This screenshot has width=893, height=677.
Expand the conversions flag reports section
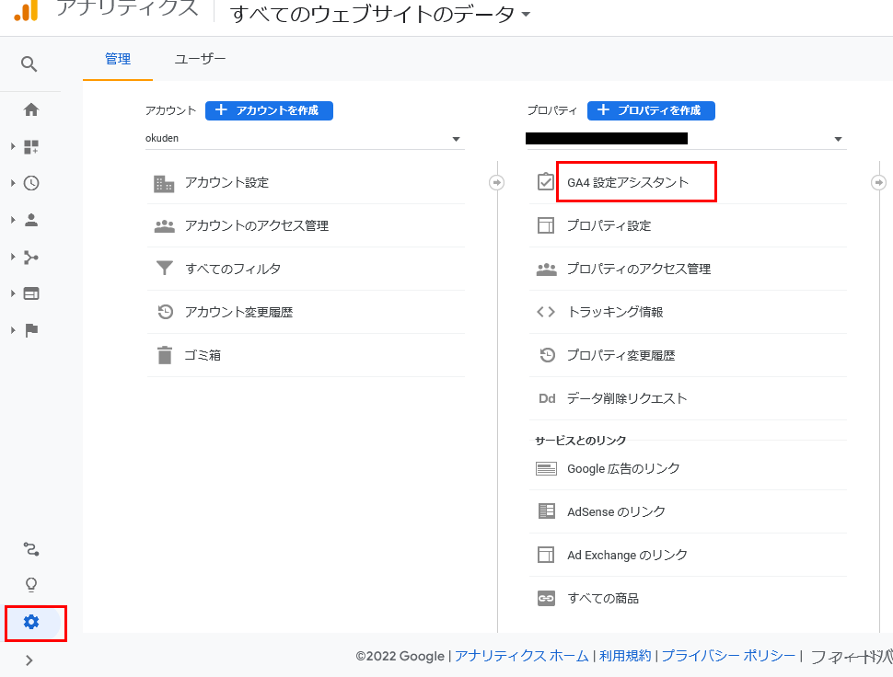pyautogui.click(x=31, y=330)
